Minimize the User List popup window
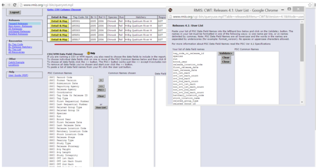The height and width of the screenshot is (168, 317). coord(283,10)
